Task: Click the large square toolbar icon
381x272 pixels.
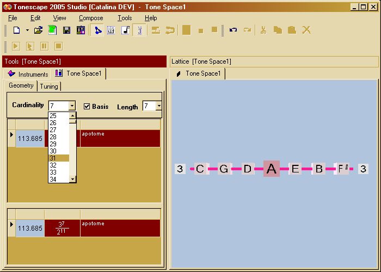Action: 186,30
